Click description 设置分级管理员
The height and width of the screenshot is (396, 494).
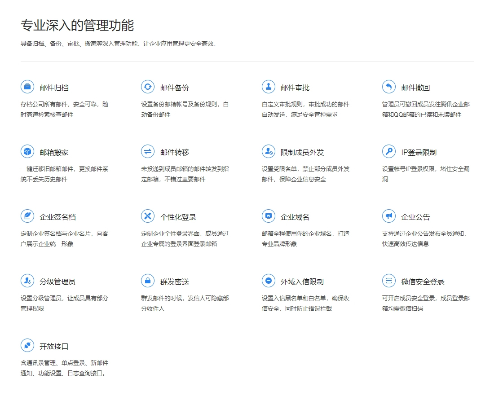point(64,303)
